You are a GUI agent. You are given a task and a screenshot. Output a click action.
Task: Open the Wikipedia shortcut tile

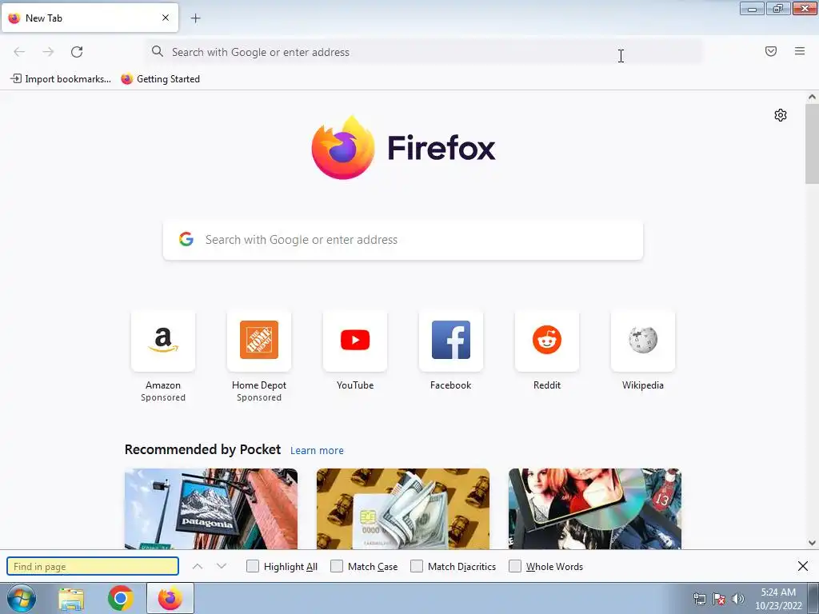pos(643,341)
